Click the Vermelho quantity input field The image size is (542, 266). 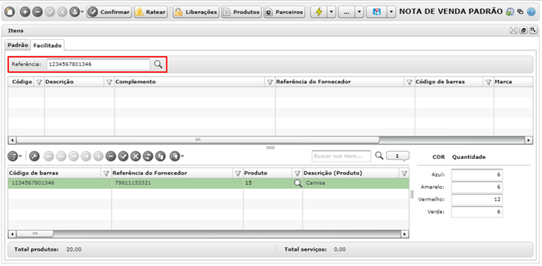477,199
